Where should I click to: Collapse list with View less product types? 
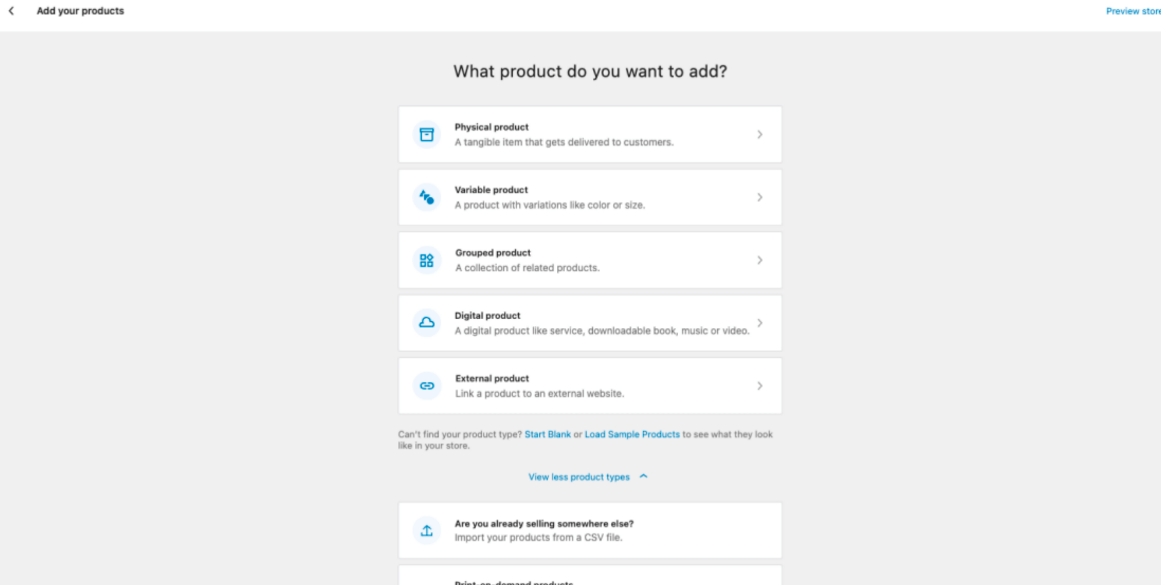pyautogui.click(x=579, y=477)
